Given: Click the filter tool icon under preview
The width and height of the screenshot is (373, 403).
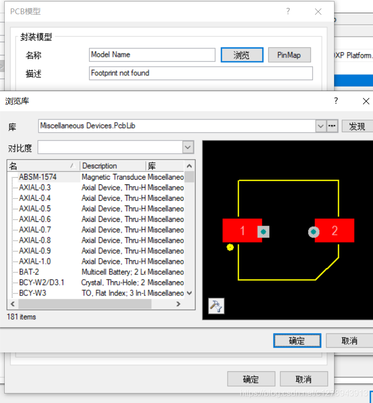Looking at the screenshot, I should (x=216, y=306).
